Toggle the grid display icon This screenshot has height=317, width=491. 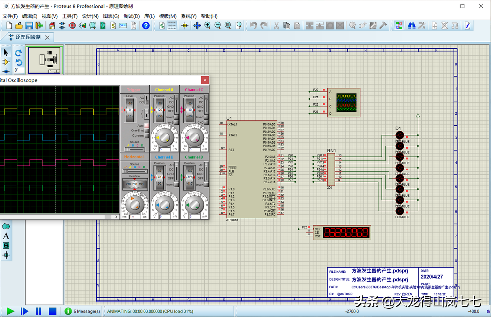[172, 25]
